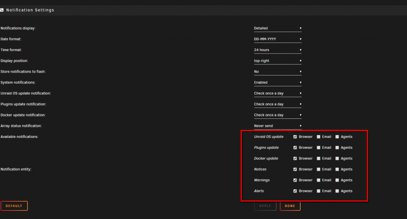
Task: Enable Email for Plugins update
Action: point(319,148)
